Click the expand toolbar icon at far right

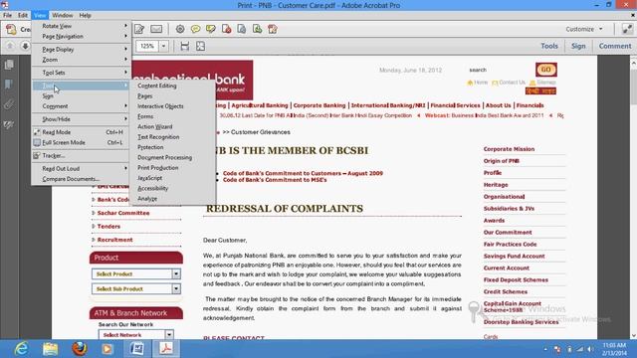point(627,29)
